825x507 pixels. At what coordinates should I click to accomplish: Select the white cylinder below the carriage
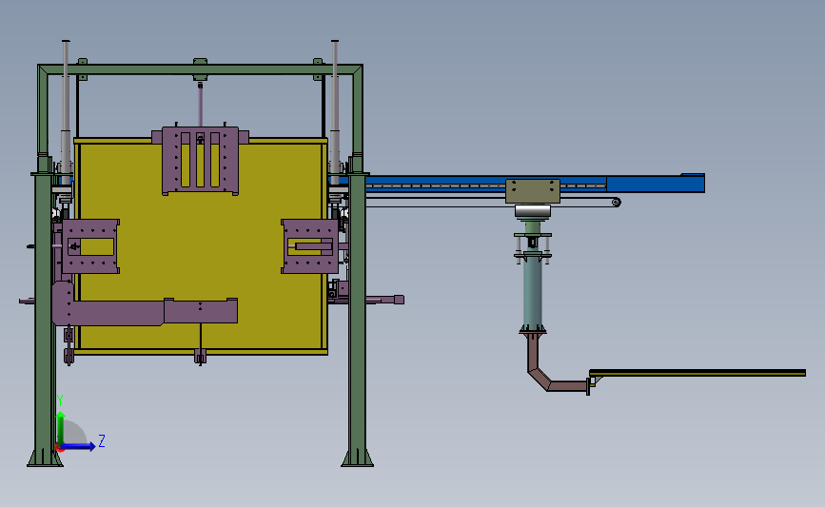click(533, 211)
